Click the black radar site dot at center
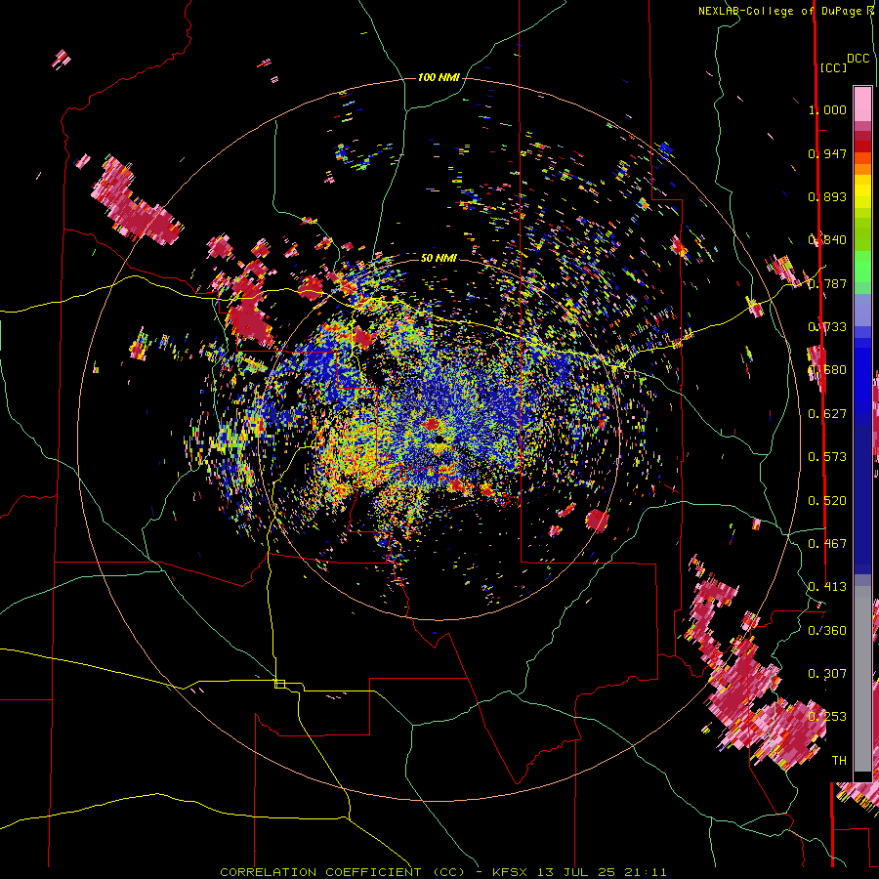 (439, 439)
